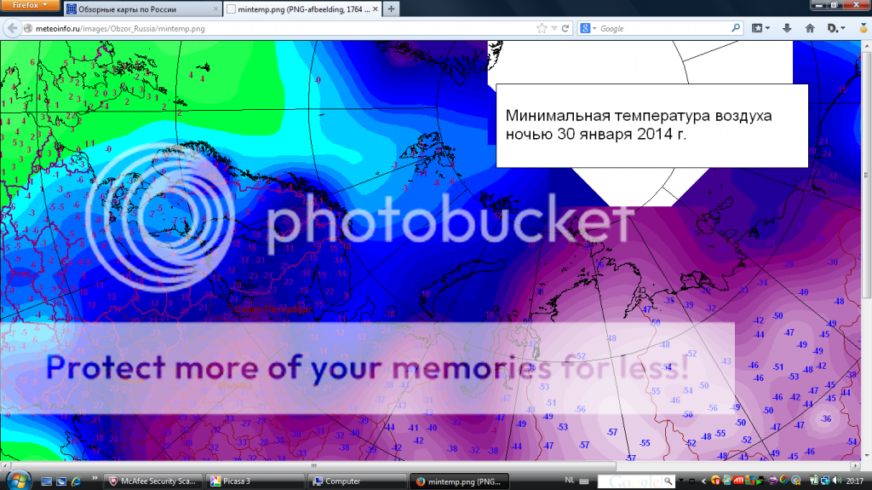Click the Google deskbar magnifier icon
The height and width of the screenshot is (490, 872).
point(668,481)
